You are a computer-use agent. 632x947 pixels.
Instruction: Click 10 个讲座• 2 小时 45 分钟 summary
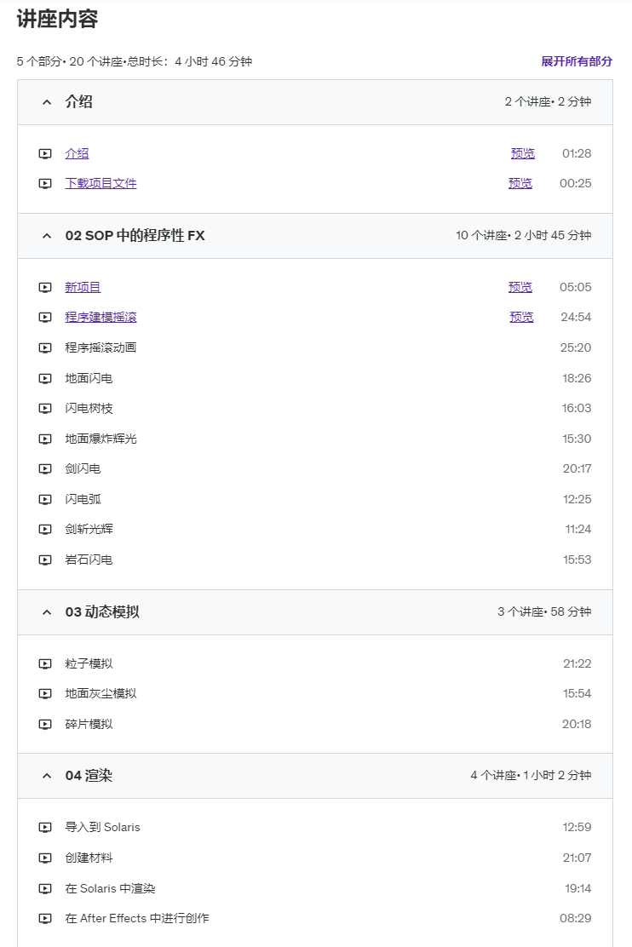click(523, 236)
